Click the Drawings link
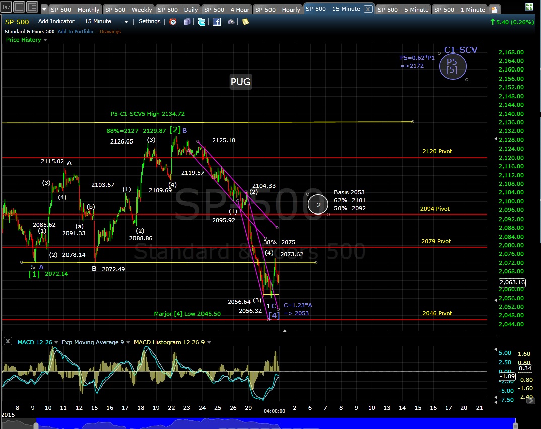This screenshot has height=429, width=541. (x=110, y=31)
